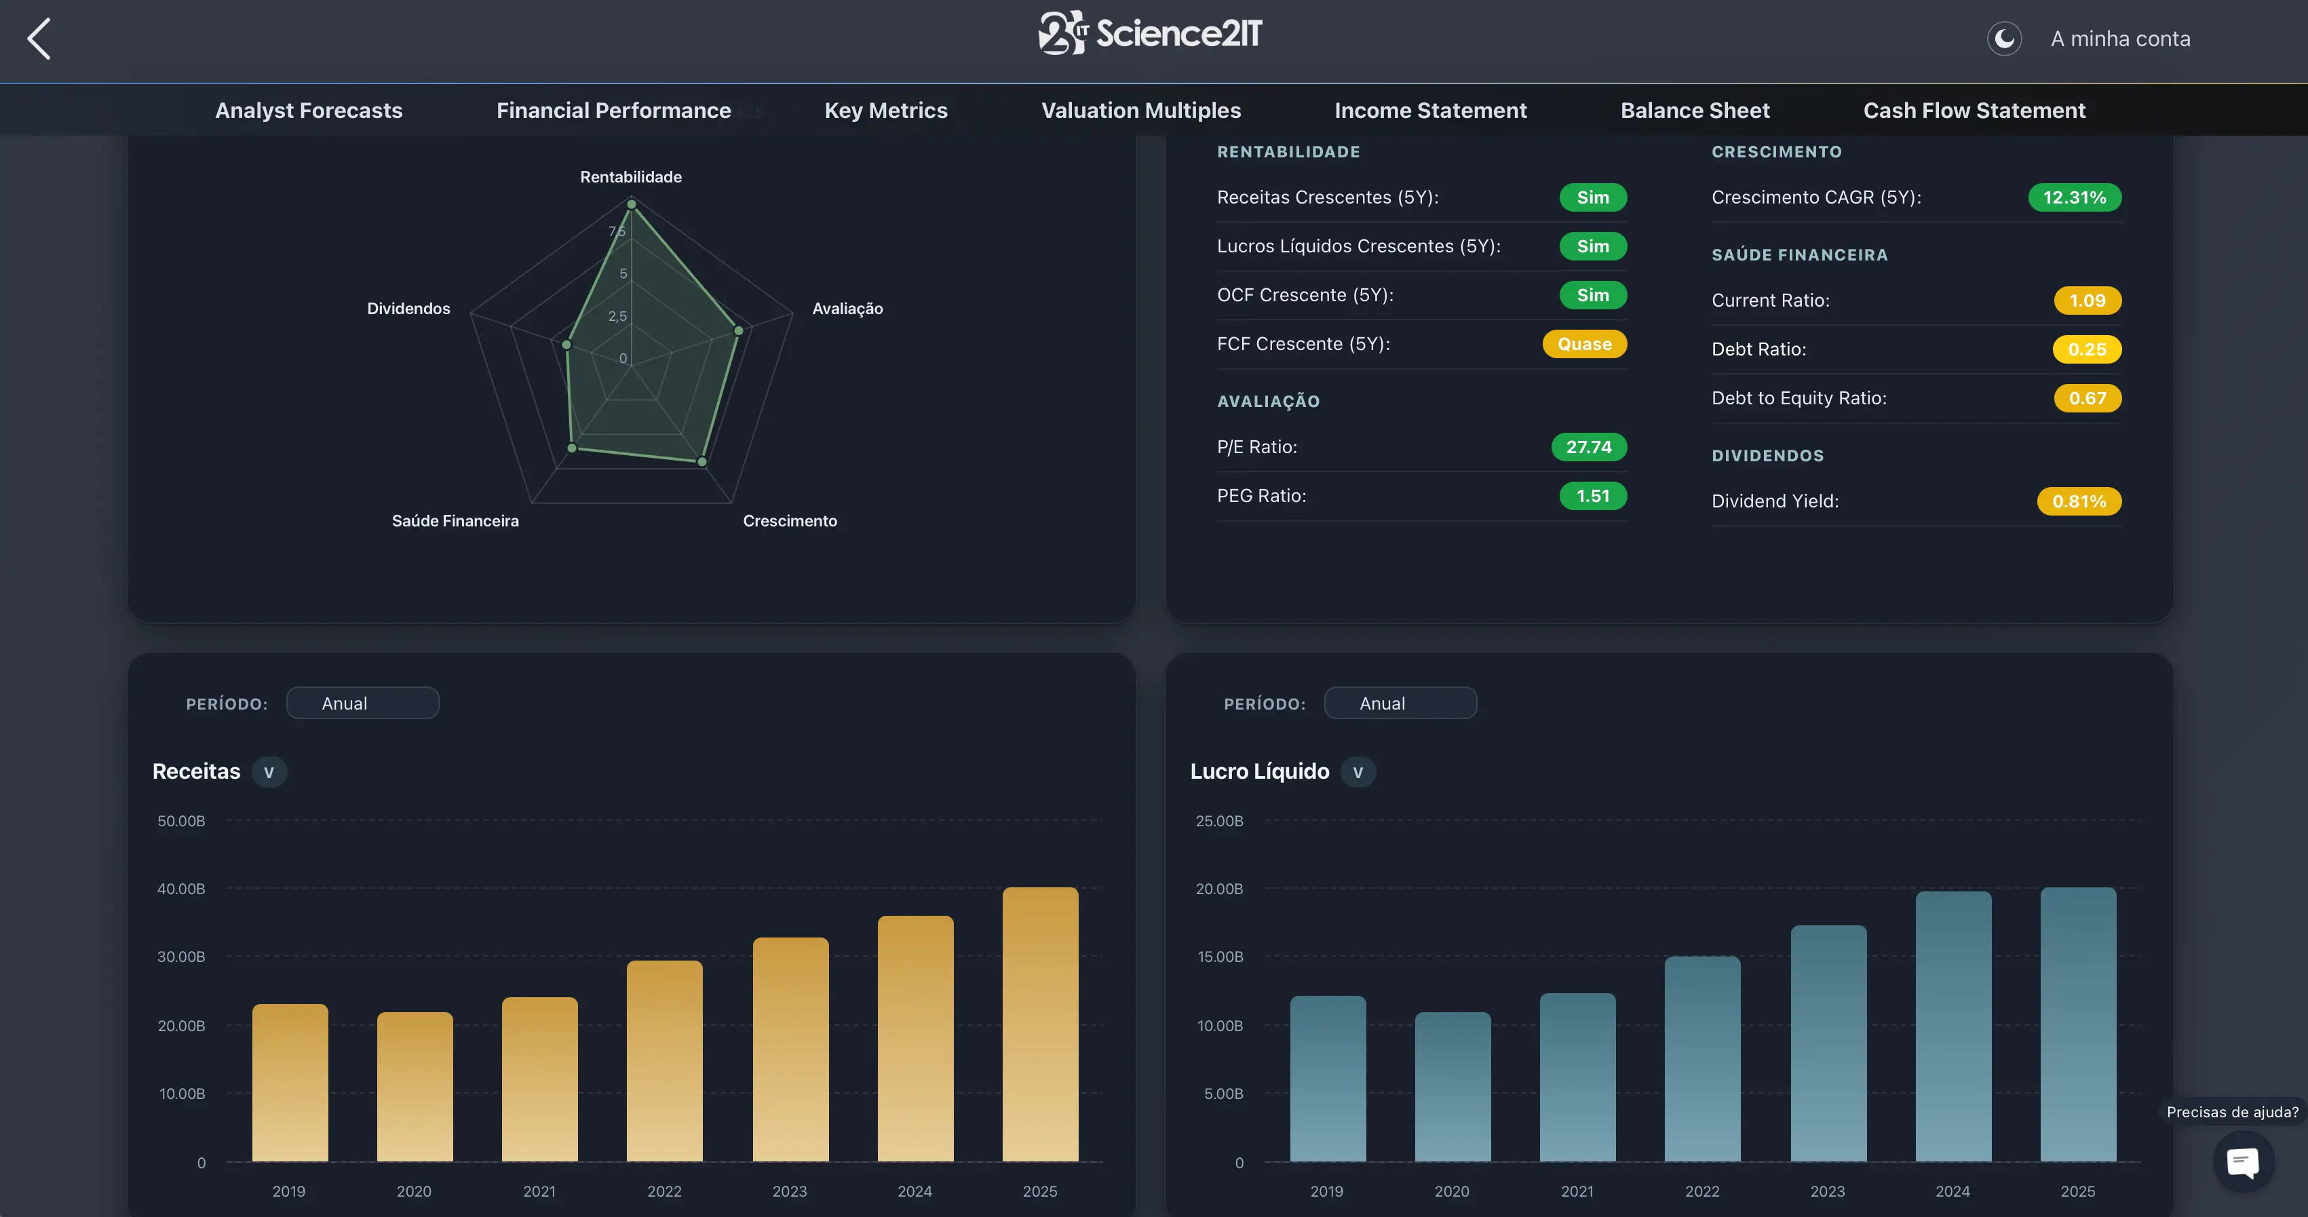Click the Rentabilidade point on radar chart
Viewport: 2308px width, 1217px height.
[631, 204]
